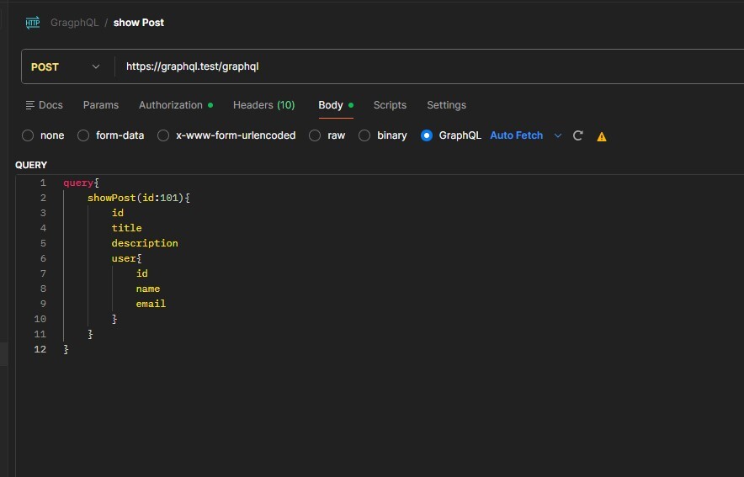Refresh the GraphQL schema
Screen dimensions: 744x477
coord(578,135)
